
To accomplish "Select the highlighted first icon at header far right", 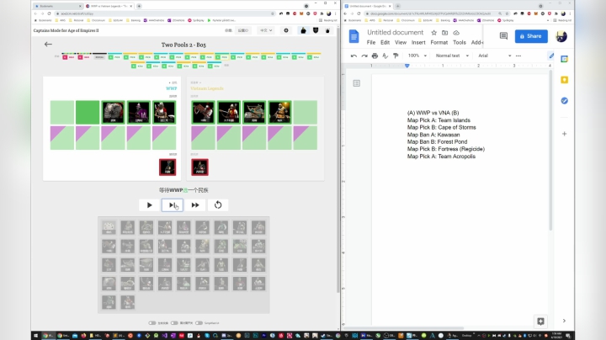I will pos(303,30).
